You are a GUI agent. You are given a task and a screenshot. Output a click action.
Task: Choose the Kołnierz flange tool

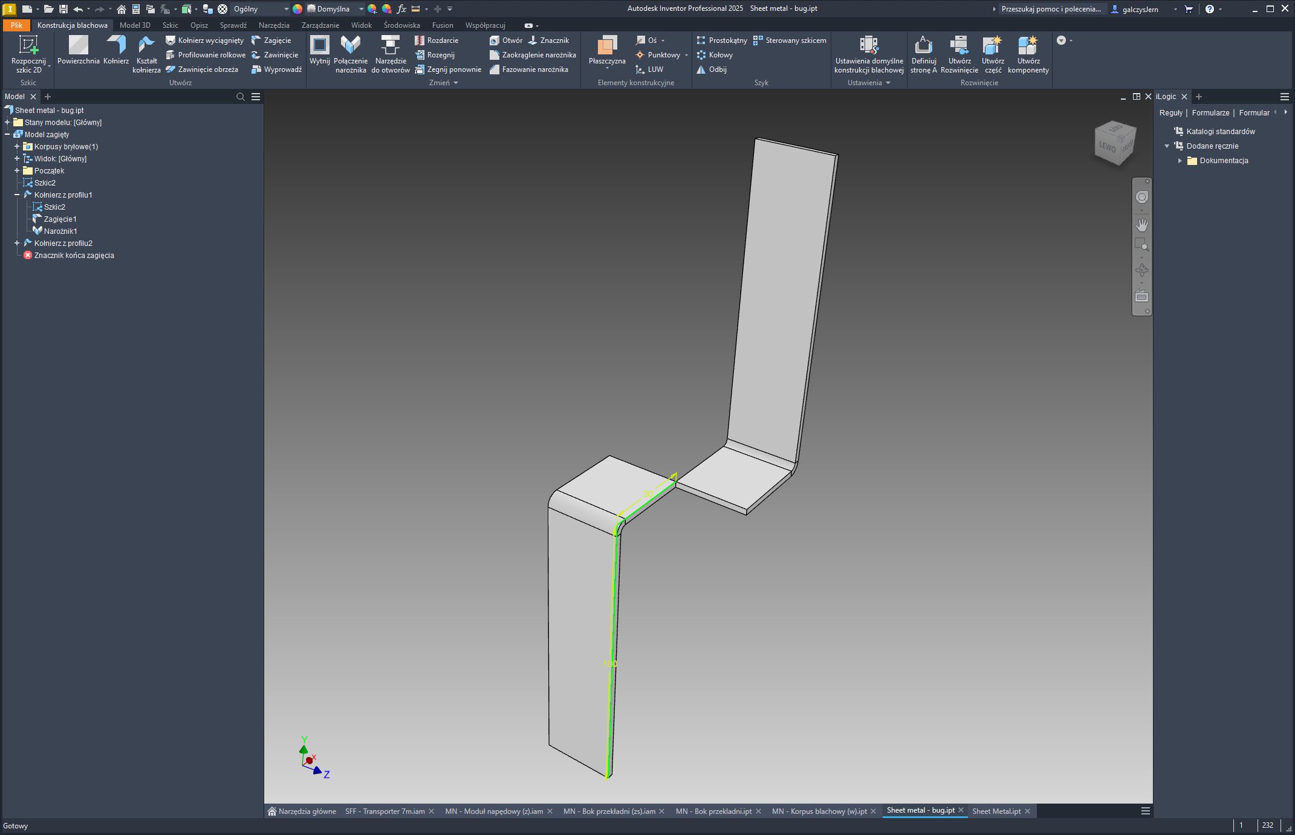(x=116, y=51)
